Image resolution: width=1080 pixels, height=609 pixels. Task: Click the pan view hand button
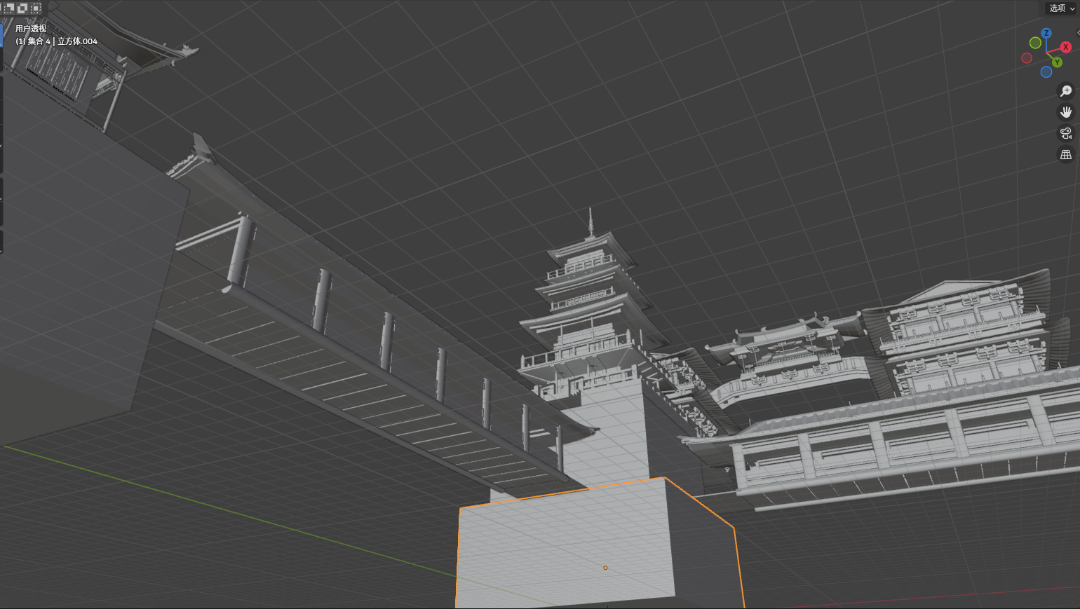(1066, 112)
